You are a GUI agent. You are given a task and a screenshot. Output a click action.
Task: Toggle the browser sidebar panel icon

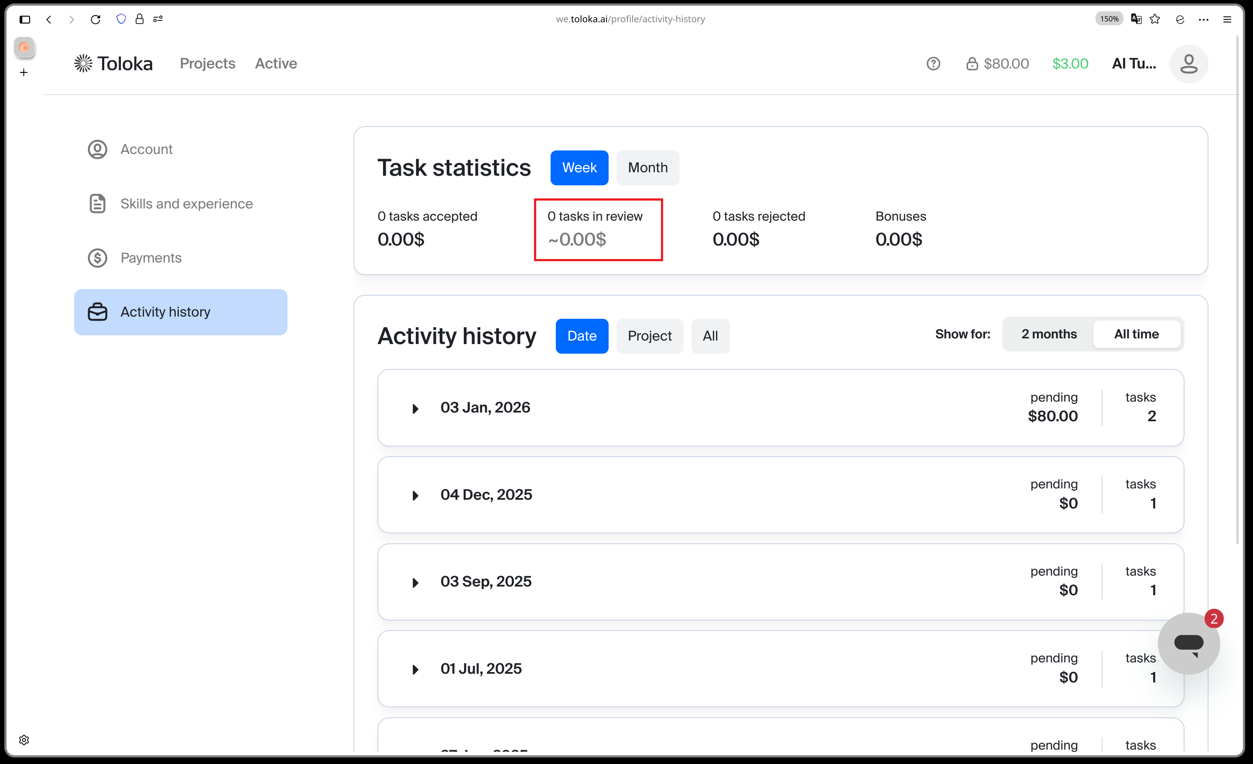[25, 19]
